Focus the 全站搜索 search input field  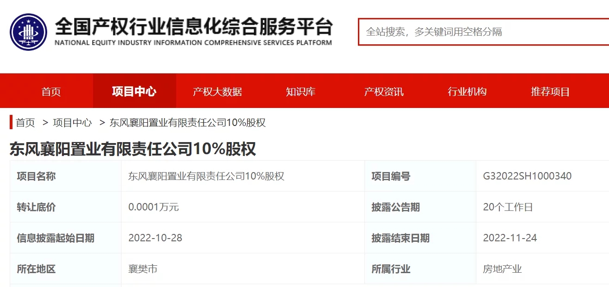pyautogui.click(x=484, y=32)
